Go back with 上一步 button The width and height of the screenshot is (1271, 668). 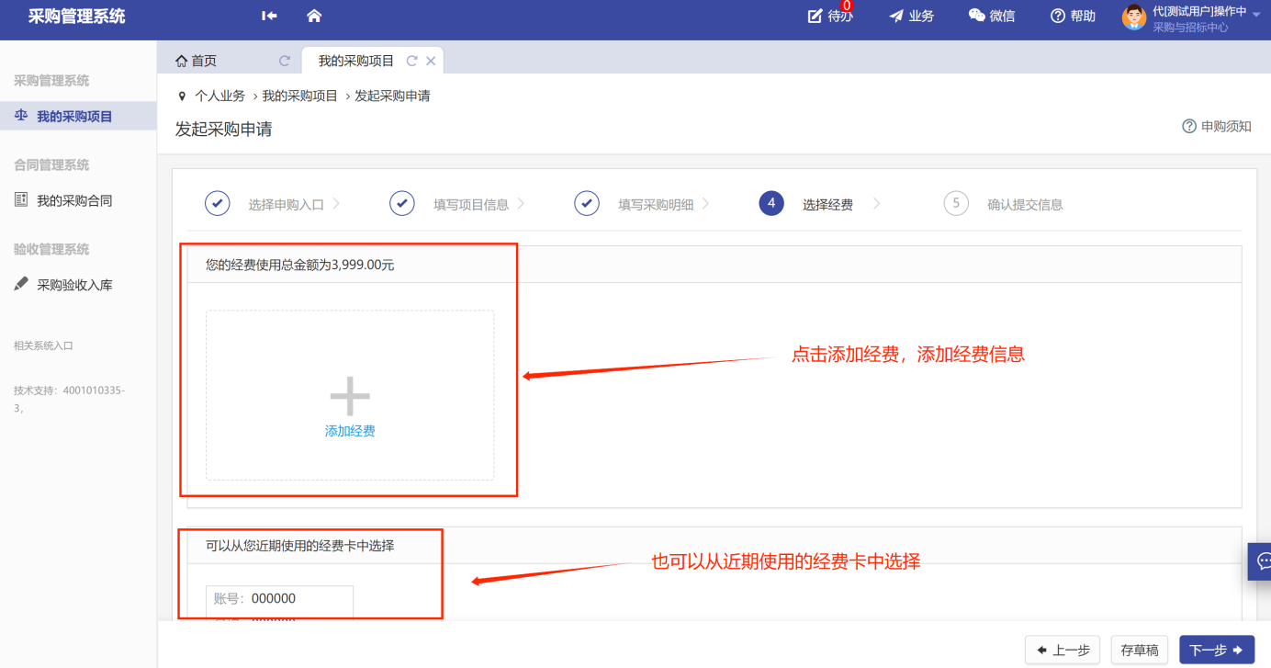coord(1062,650)
